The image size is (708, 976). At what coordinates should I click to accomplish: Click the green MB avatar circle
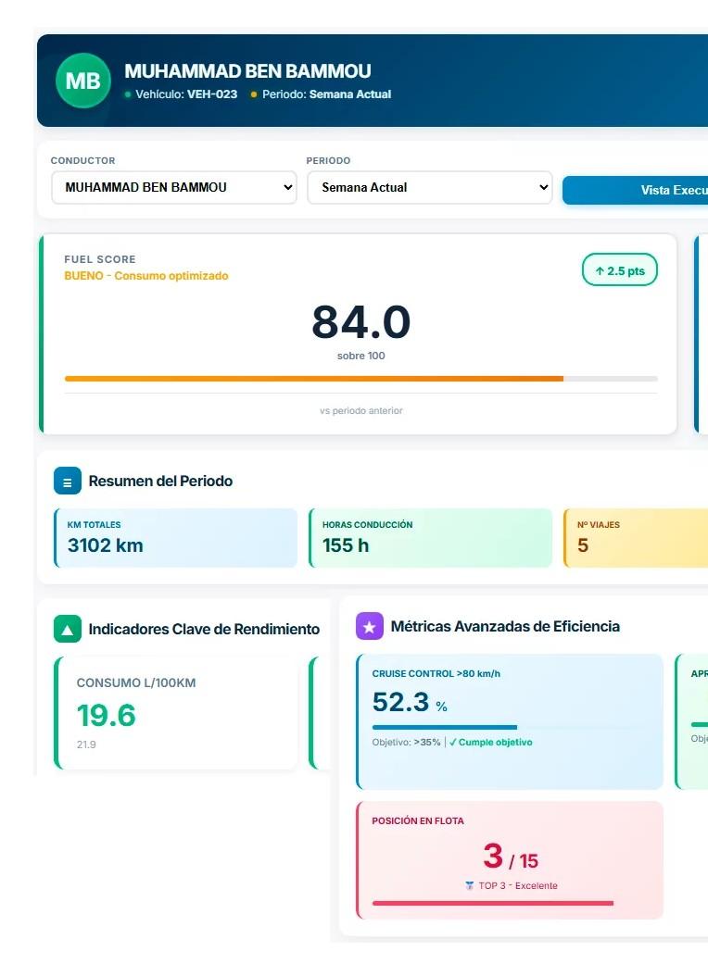pyautogui.click(x=83, y=81)
